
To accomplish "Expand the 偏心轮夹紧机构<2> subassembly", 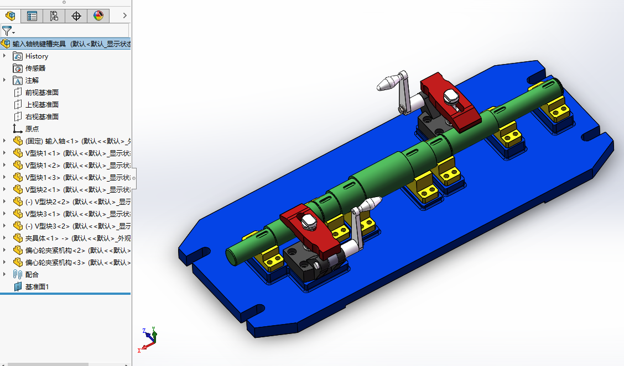I will click(x=4, y=250).
